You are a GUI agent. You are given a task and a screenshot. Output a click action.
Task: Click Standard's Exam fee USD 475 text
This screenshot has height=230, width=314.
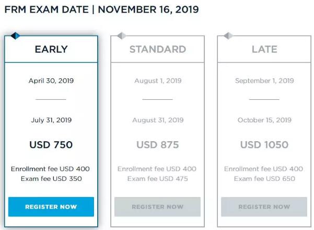point(158,179)
